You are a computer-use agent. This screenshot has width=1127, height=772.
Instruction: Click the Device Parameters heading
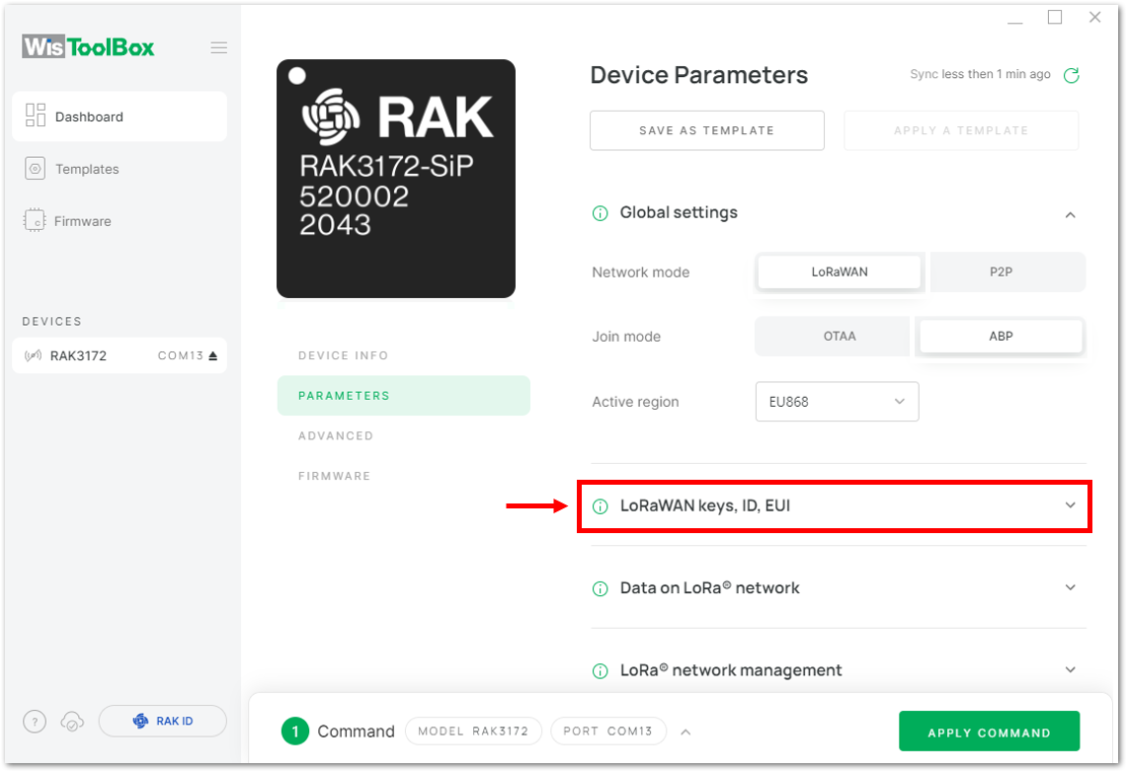click(698, 75)
